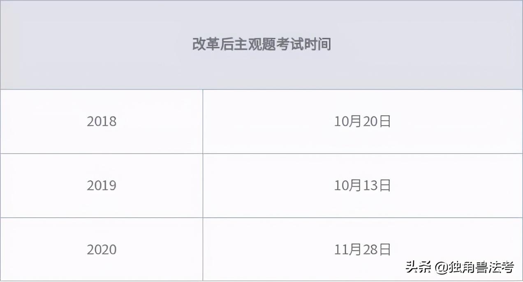
Task: Select the 2020 year cell
Action: 102,250
